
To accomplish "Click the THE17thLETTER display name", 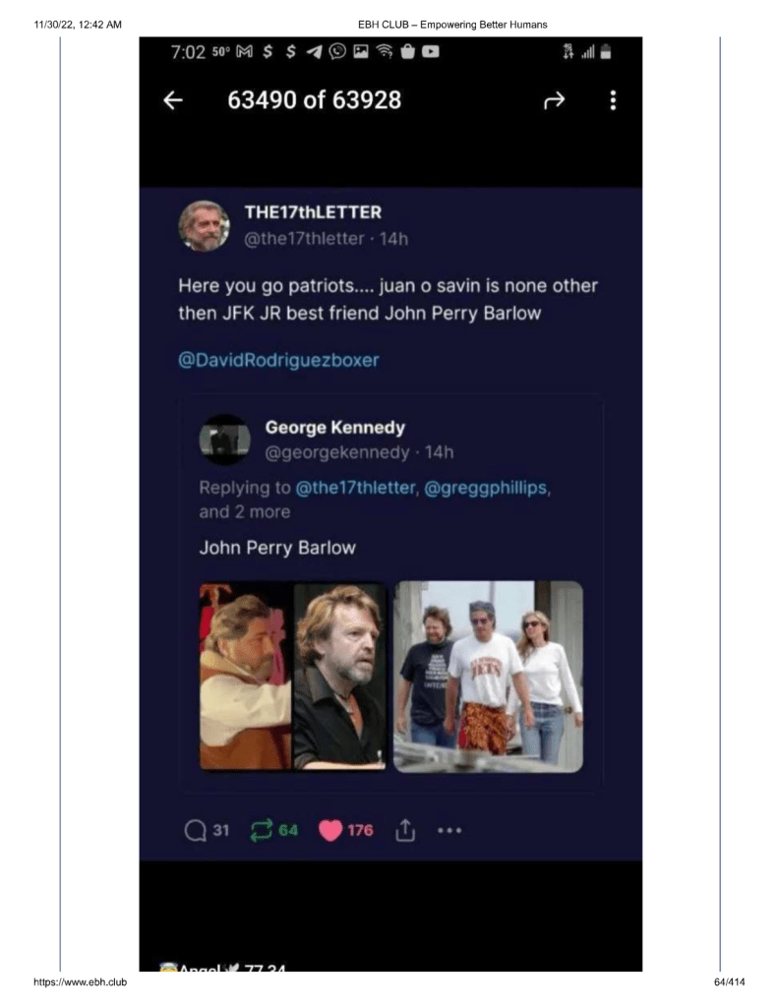I will (x=313, y=212).
